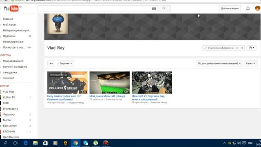Open the Counter Strike video thumbnail
Viewport: 261px width, 147px height.
(x=67, y=82)
